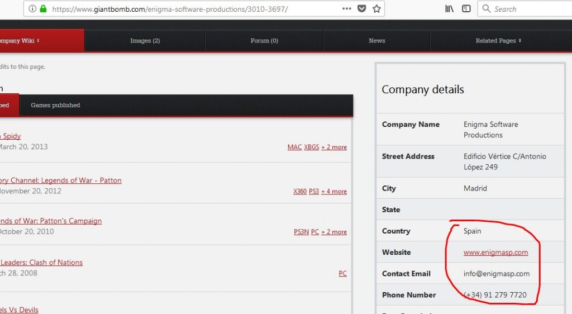Expand the Related Pages dropdown
Screen dimensions: 572x314
[x=498, y=40]
